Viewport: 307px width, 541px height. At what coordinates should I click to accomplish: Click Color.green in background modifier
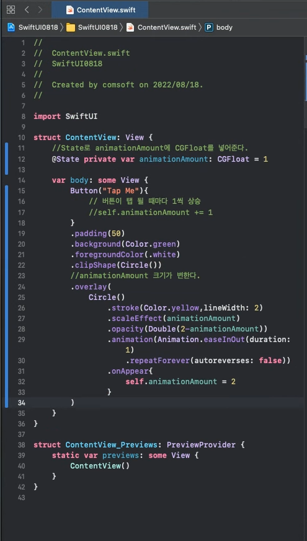151,244
